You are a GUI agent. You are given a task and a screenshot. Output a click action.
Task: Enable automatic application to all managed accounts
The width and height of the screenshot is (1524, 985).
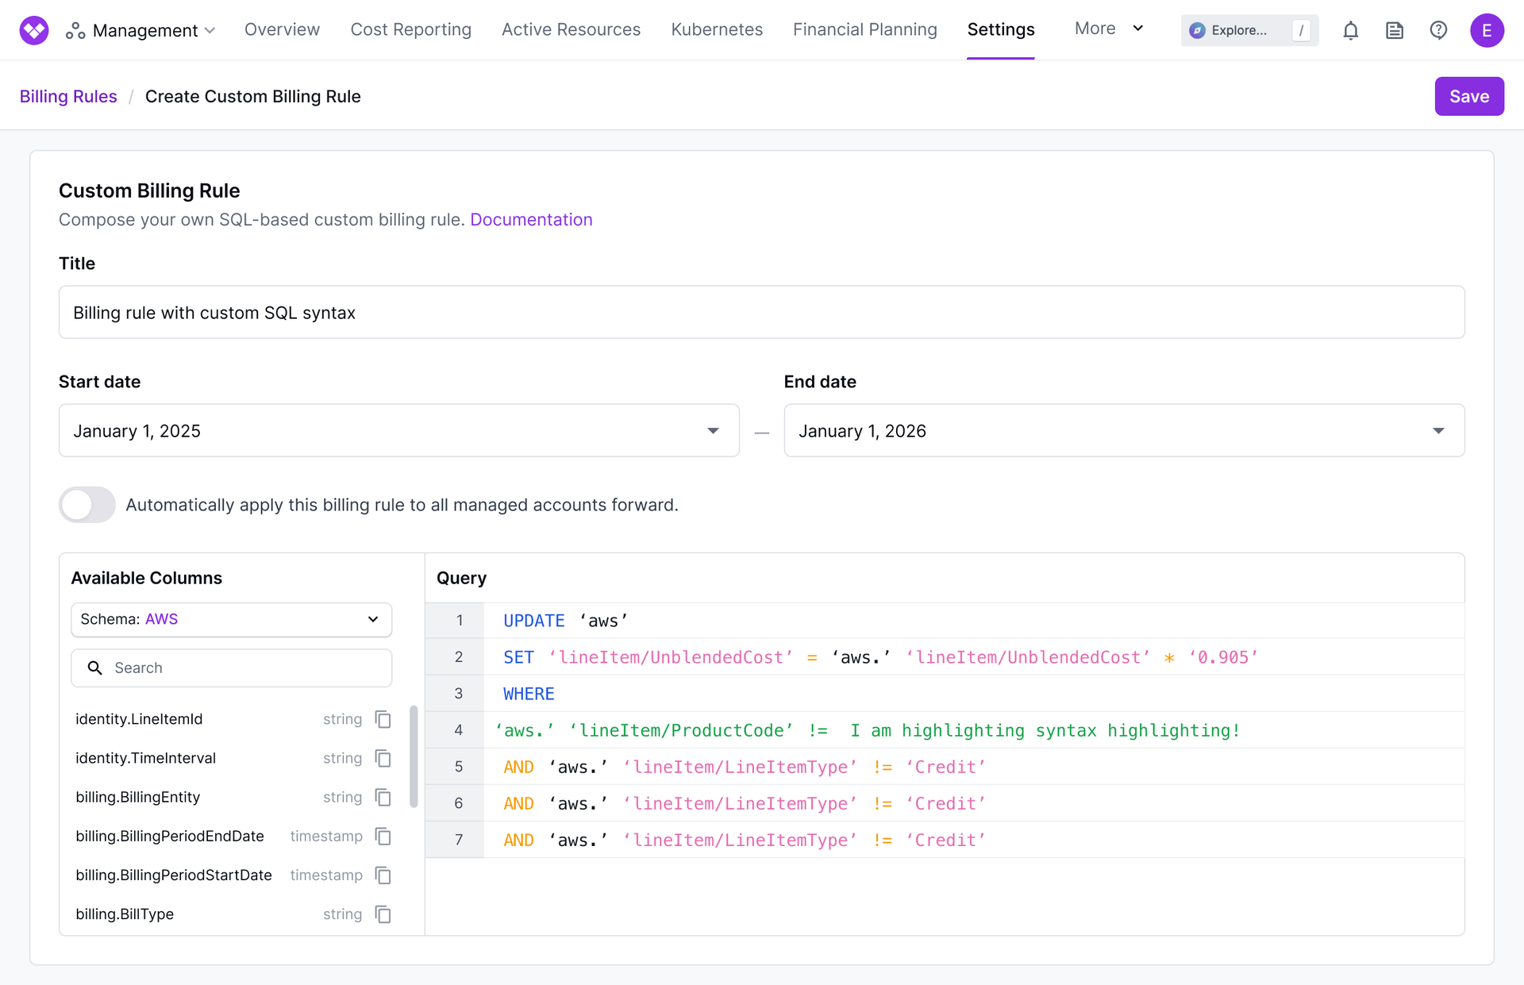click(x=87, y=505)
